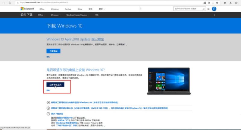Viewport: 241px width, 130px height.
Task: Open the account profile avatar icon
Action: point(214,9)
